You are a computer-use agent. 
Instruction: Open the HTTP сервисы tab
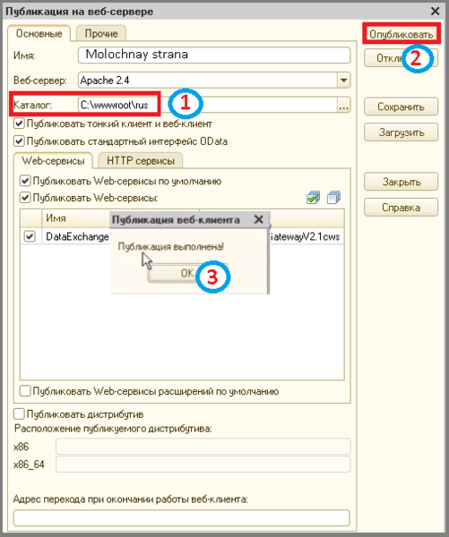click(141, 160)
